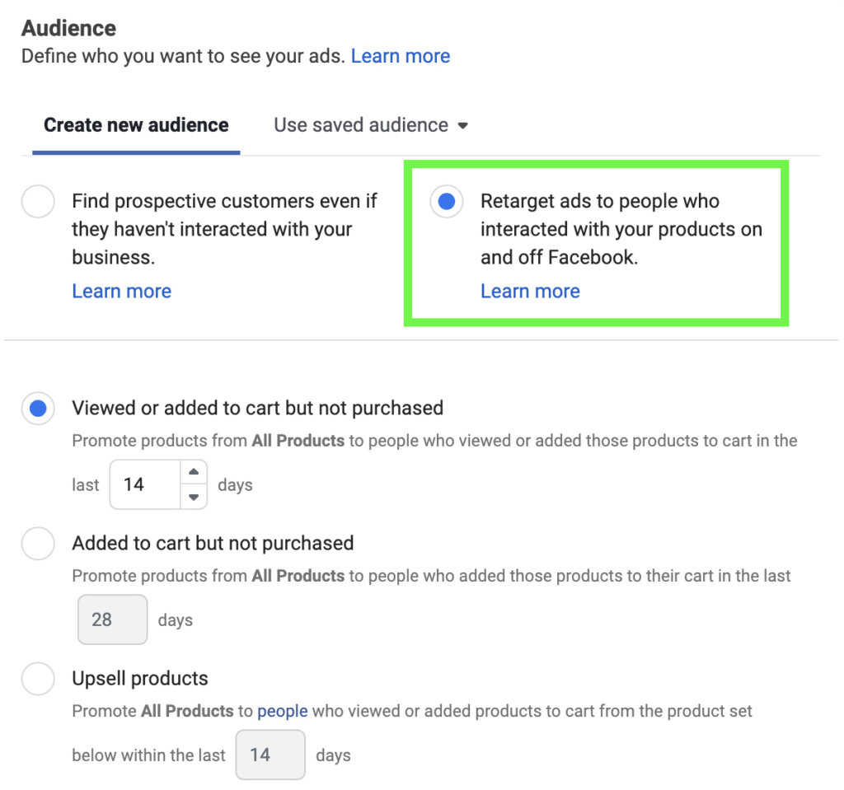This screenshot has height=790, width=844.
Task: Click Learn more under prospective customers option
Action: [x=121, y=291]
